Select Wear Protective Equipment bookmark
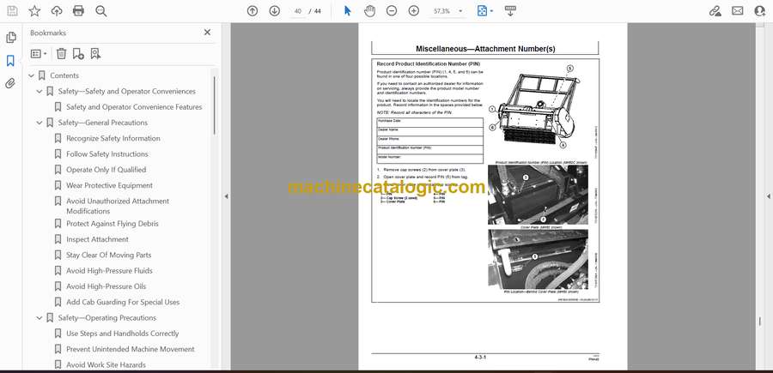This screenshot has width=773, height=373. (109, 185)
